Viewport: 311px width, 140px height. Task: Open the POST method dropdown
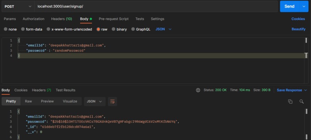18,6
